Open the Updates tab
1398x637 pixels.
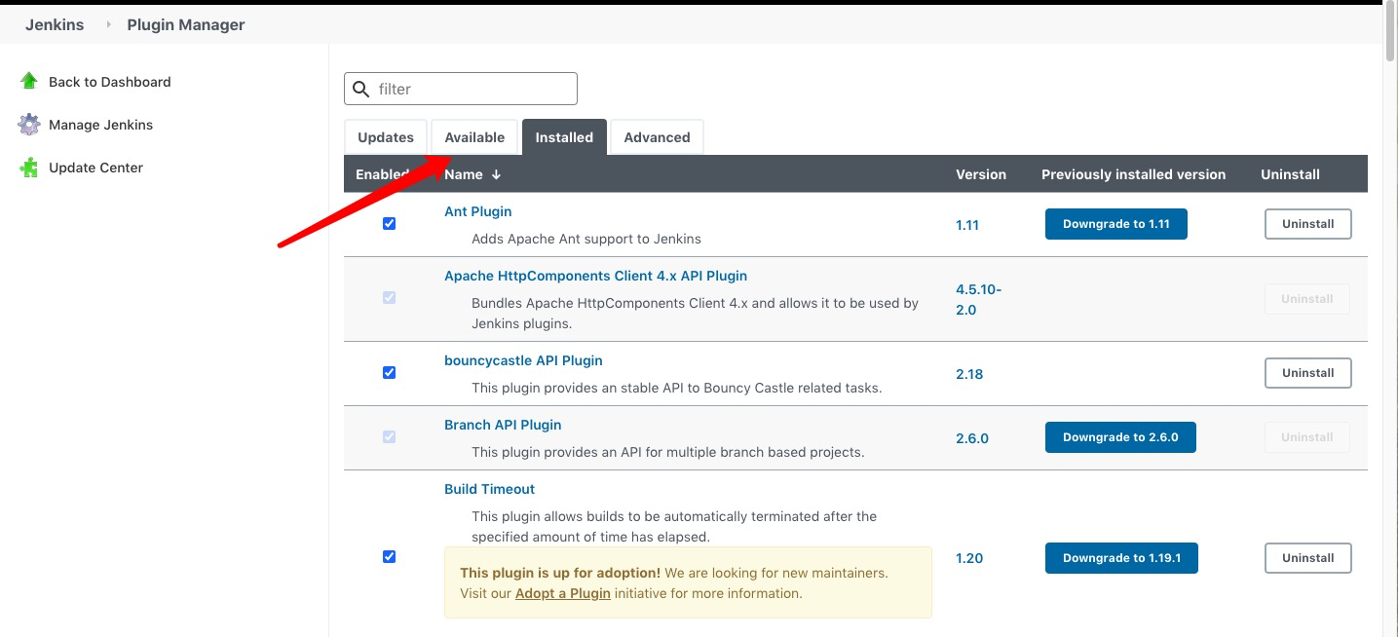(386, 137)
